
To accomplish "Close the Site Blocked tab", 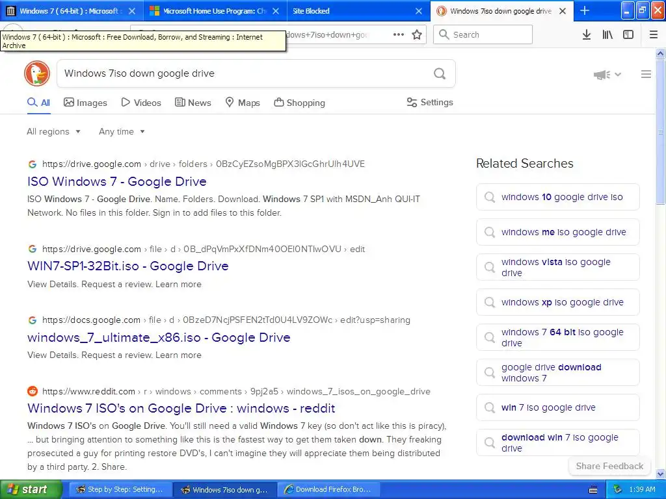I will [419, 11].
